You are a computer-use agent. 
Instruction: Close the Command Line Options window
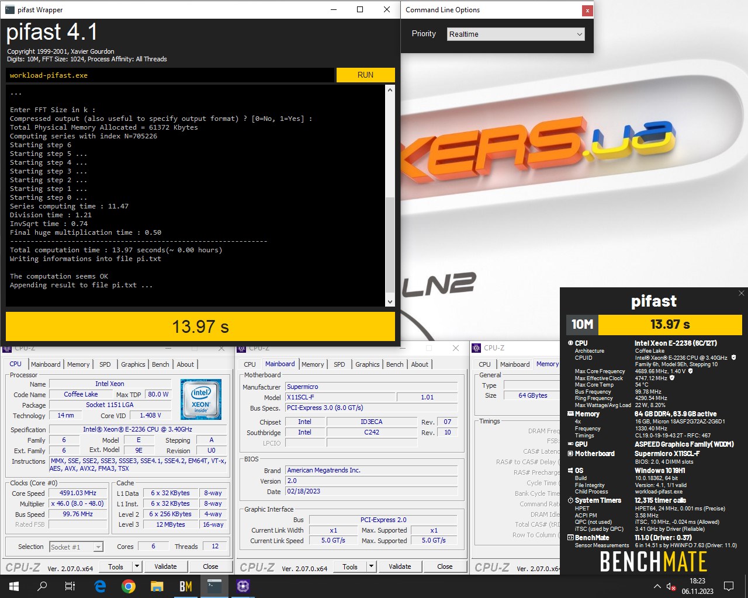tap(587, 10)
